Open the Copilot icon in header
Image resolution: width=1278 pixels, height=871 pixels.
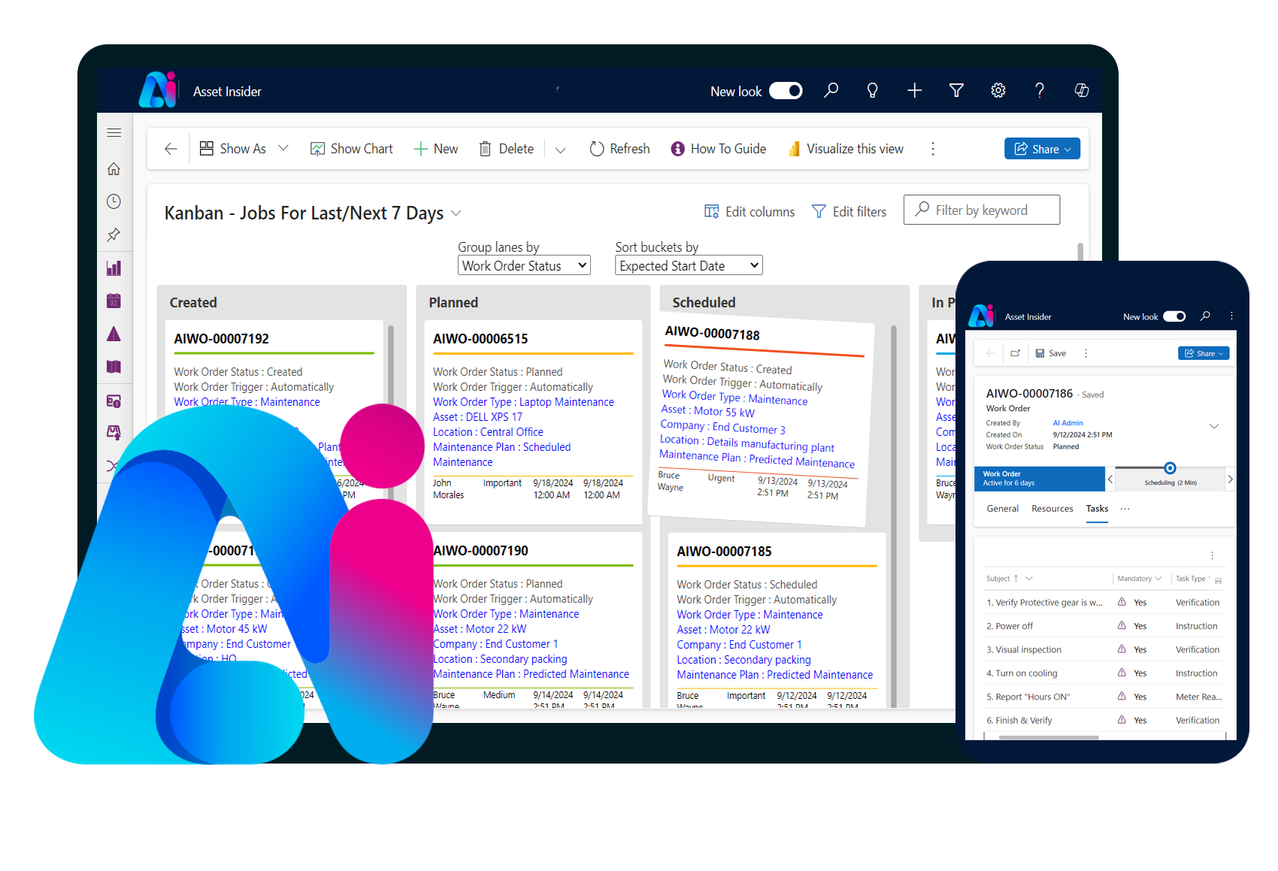1082,91
